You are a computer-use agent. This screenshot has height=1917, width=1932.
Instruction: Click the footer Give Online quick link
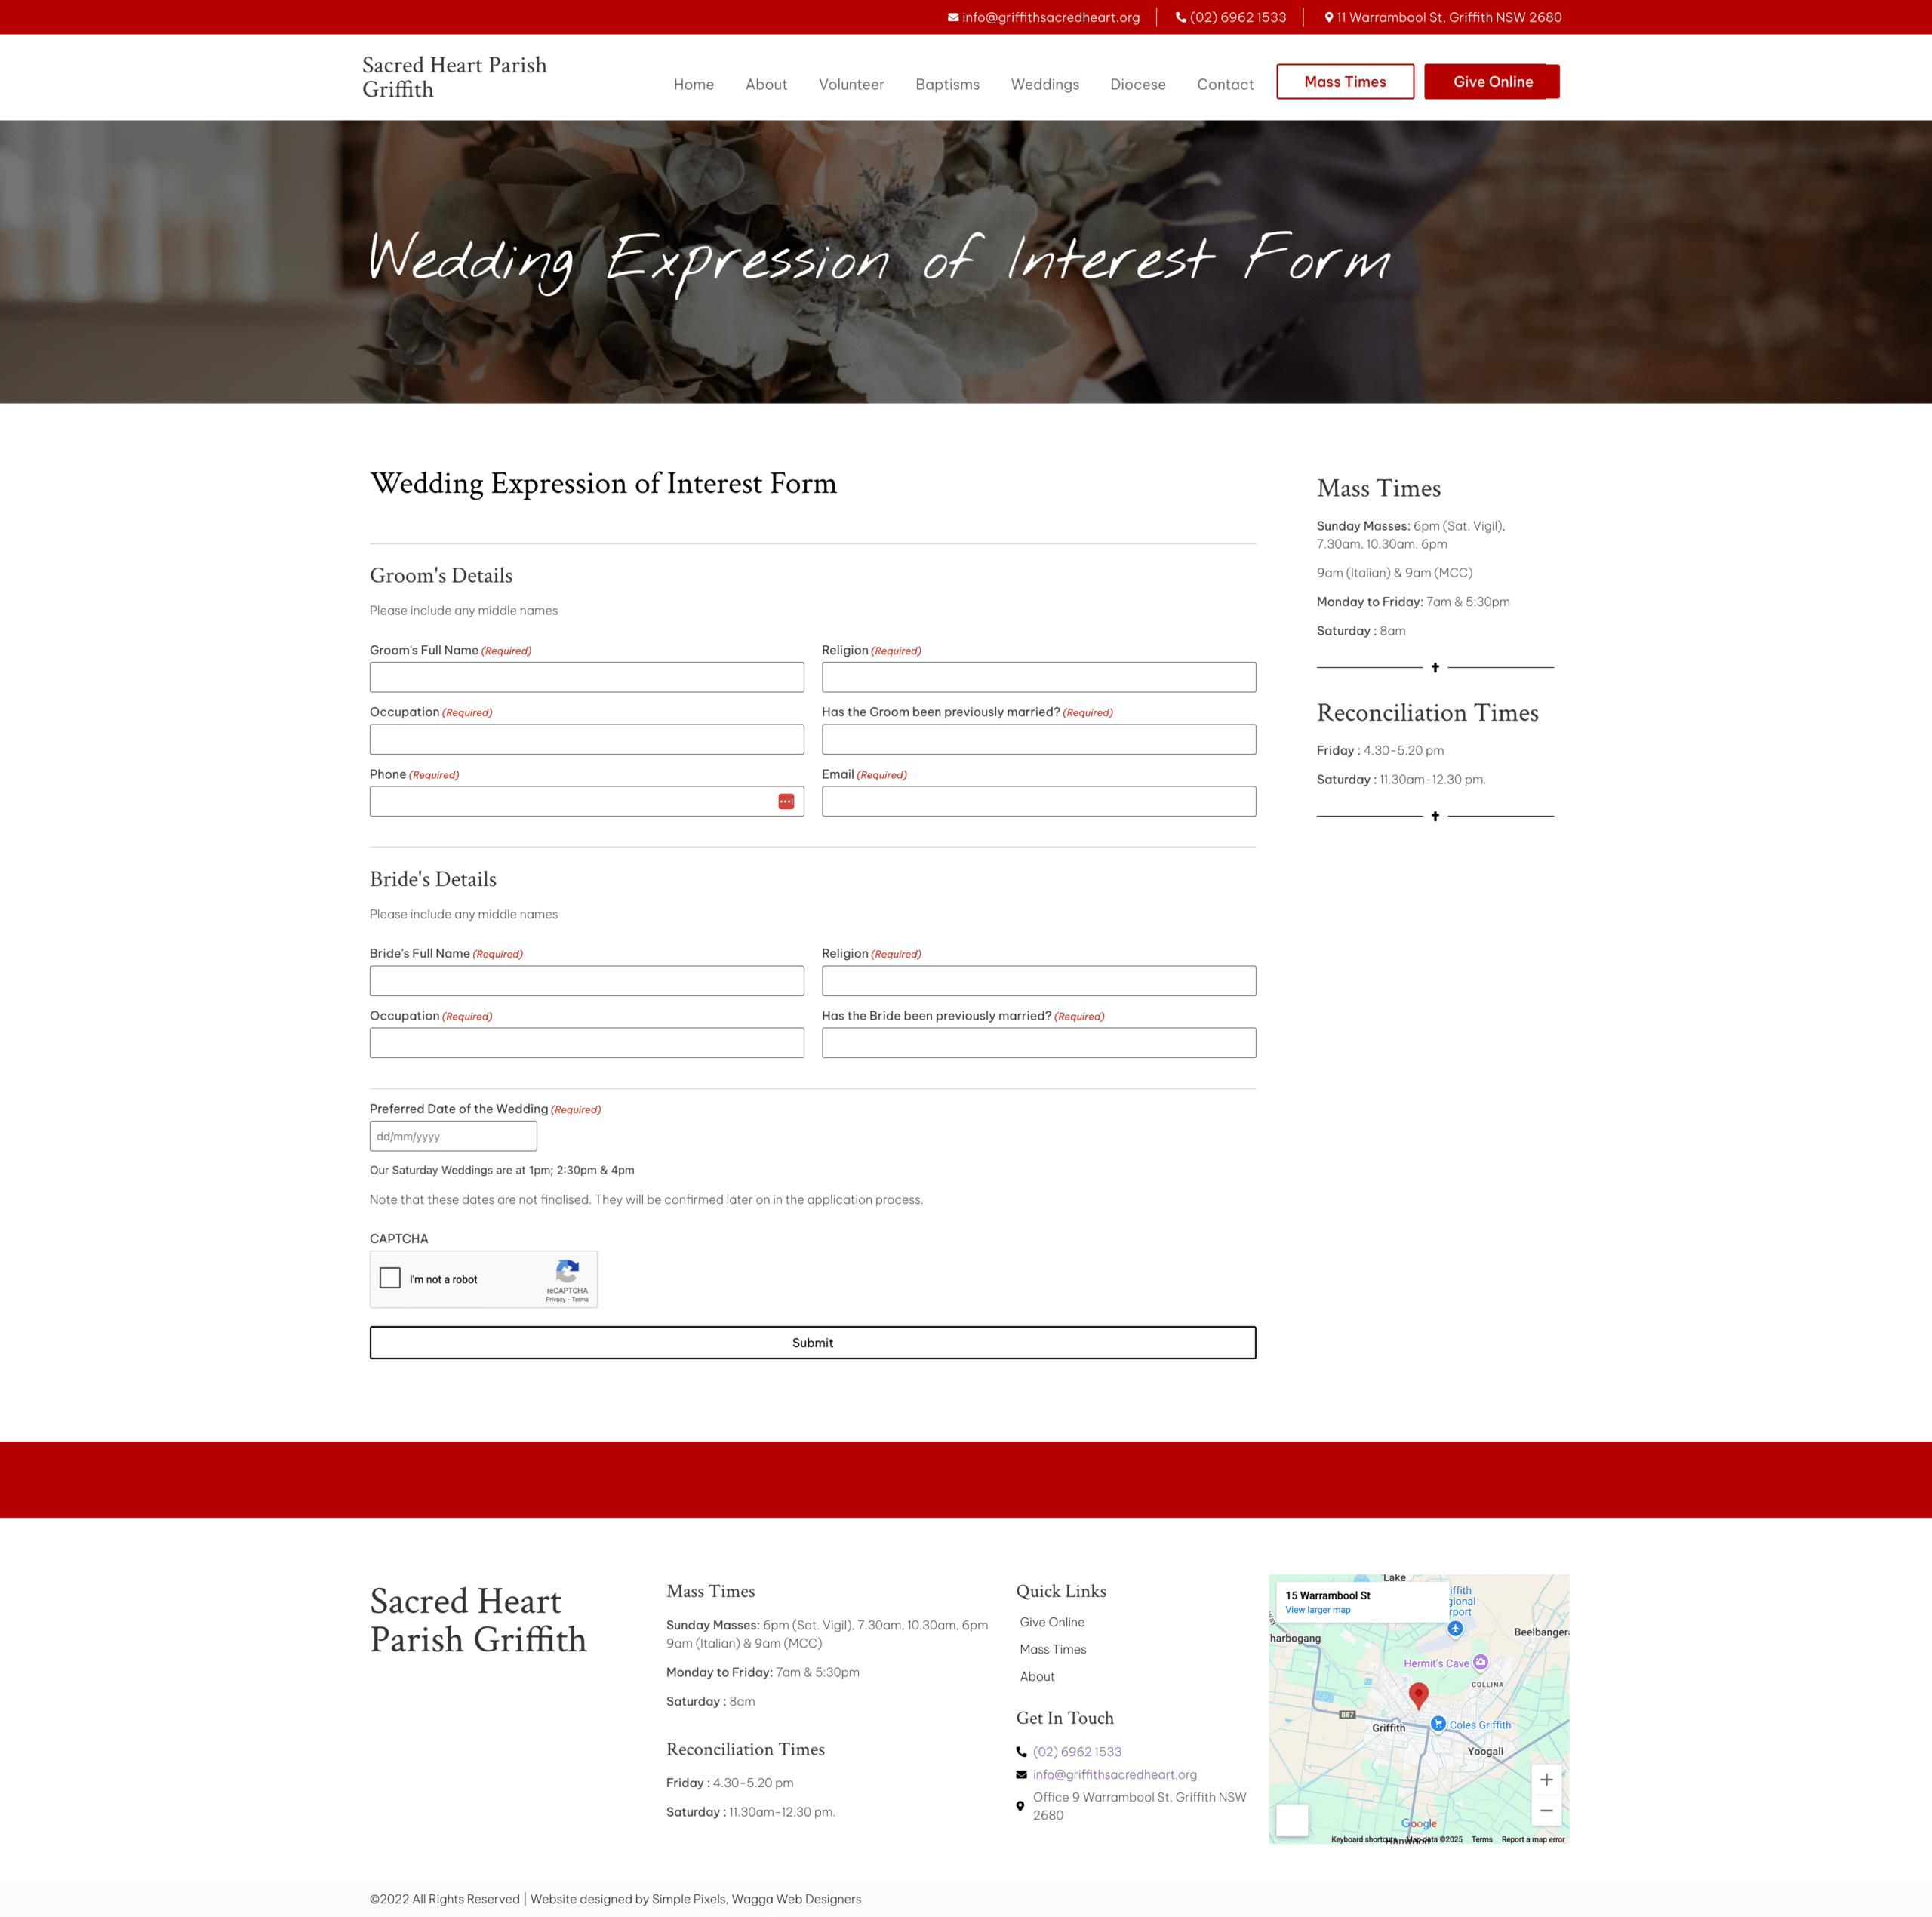(x=1051, y=1622)
